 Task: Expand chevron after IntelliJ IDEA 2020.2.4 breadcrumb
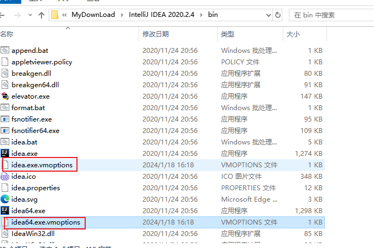pyautogui.click(x=201, y=15)
